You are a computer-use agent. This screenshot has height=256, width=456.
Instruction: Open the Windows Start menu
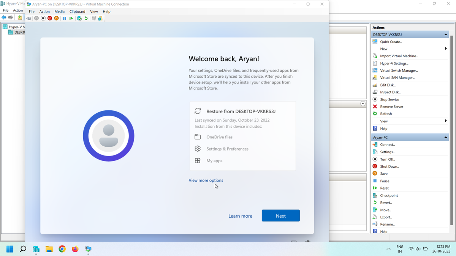click(10, 249)
